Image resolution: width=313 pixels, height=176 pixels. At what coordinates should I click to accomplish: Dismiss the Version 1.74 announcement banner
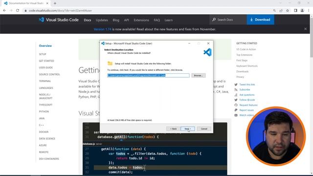(x=305, y=29)
